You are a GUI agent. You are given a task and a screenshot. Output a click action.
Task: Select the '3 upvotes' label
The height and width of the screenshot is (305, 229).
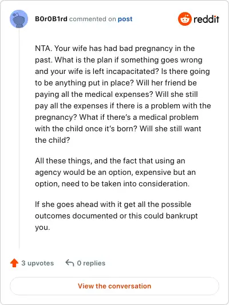37,263
